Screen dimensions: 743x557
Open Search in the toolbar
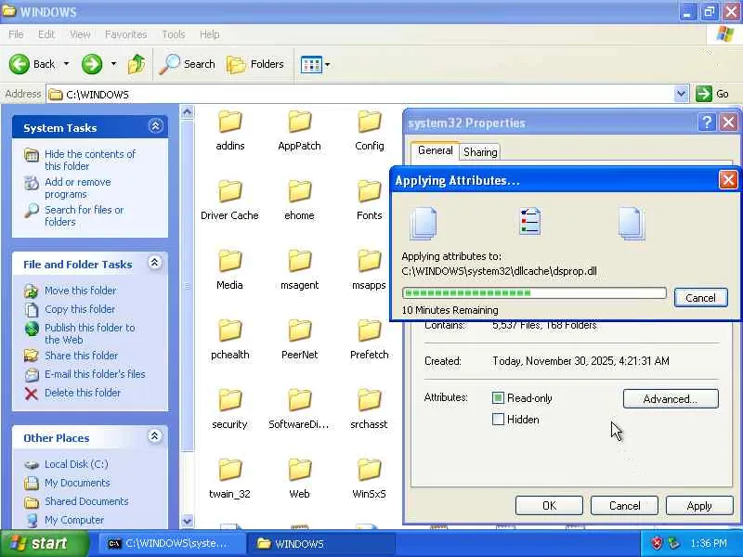[188, 64]
